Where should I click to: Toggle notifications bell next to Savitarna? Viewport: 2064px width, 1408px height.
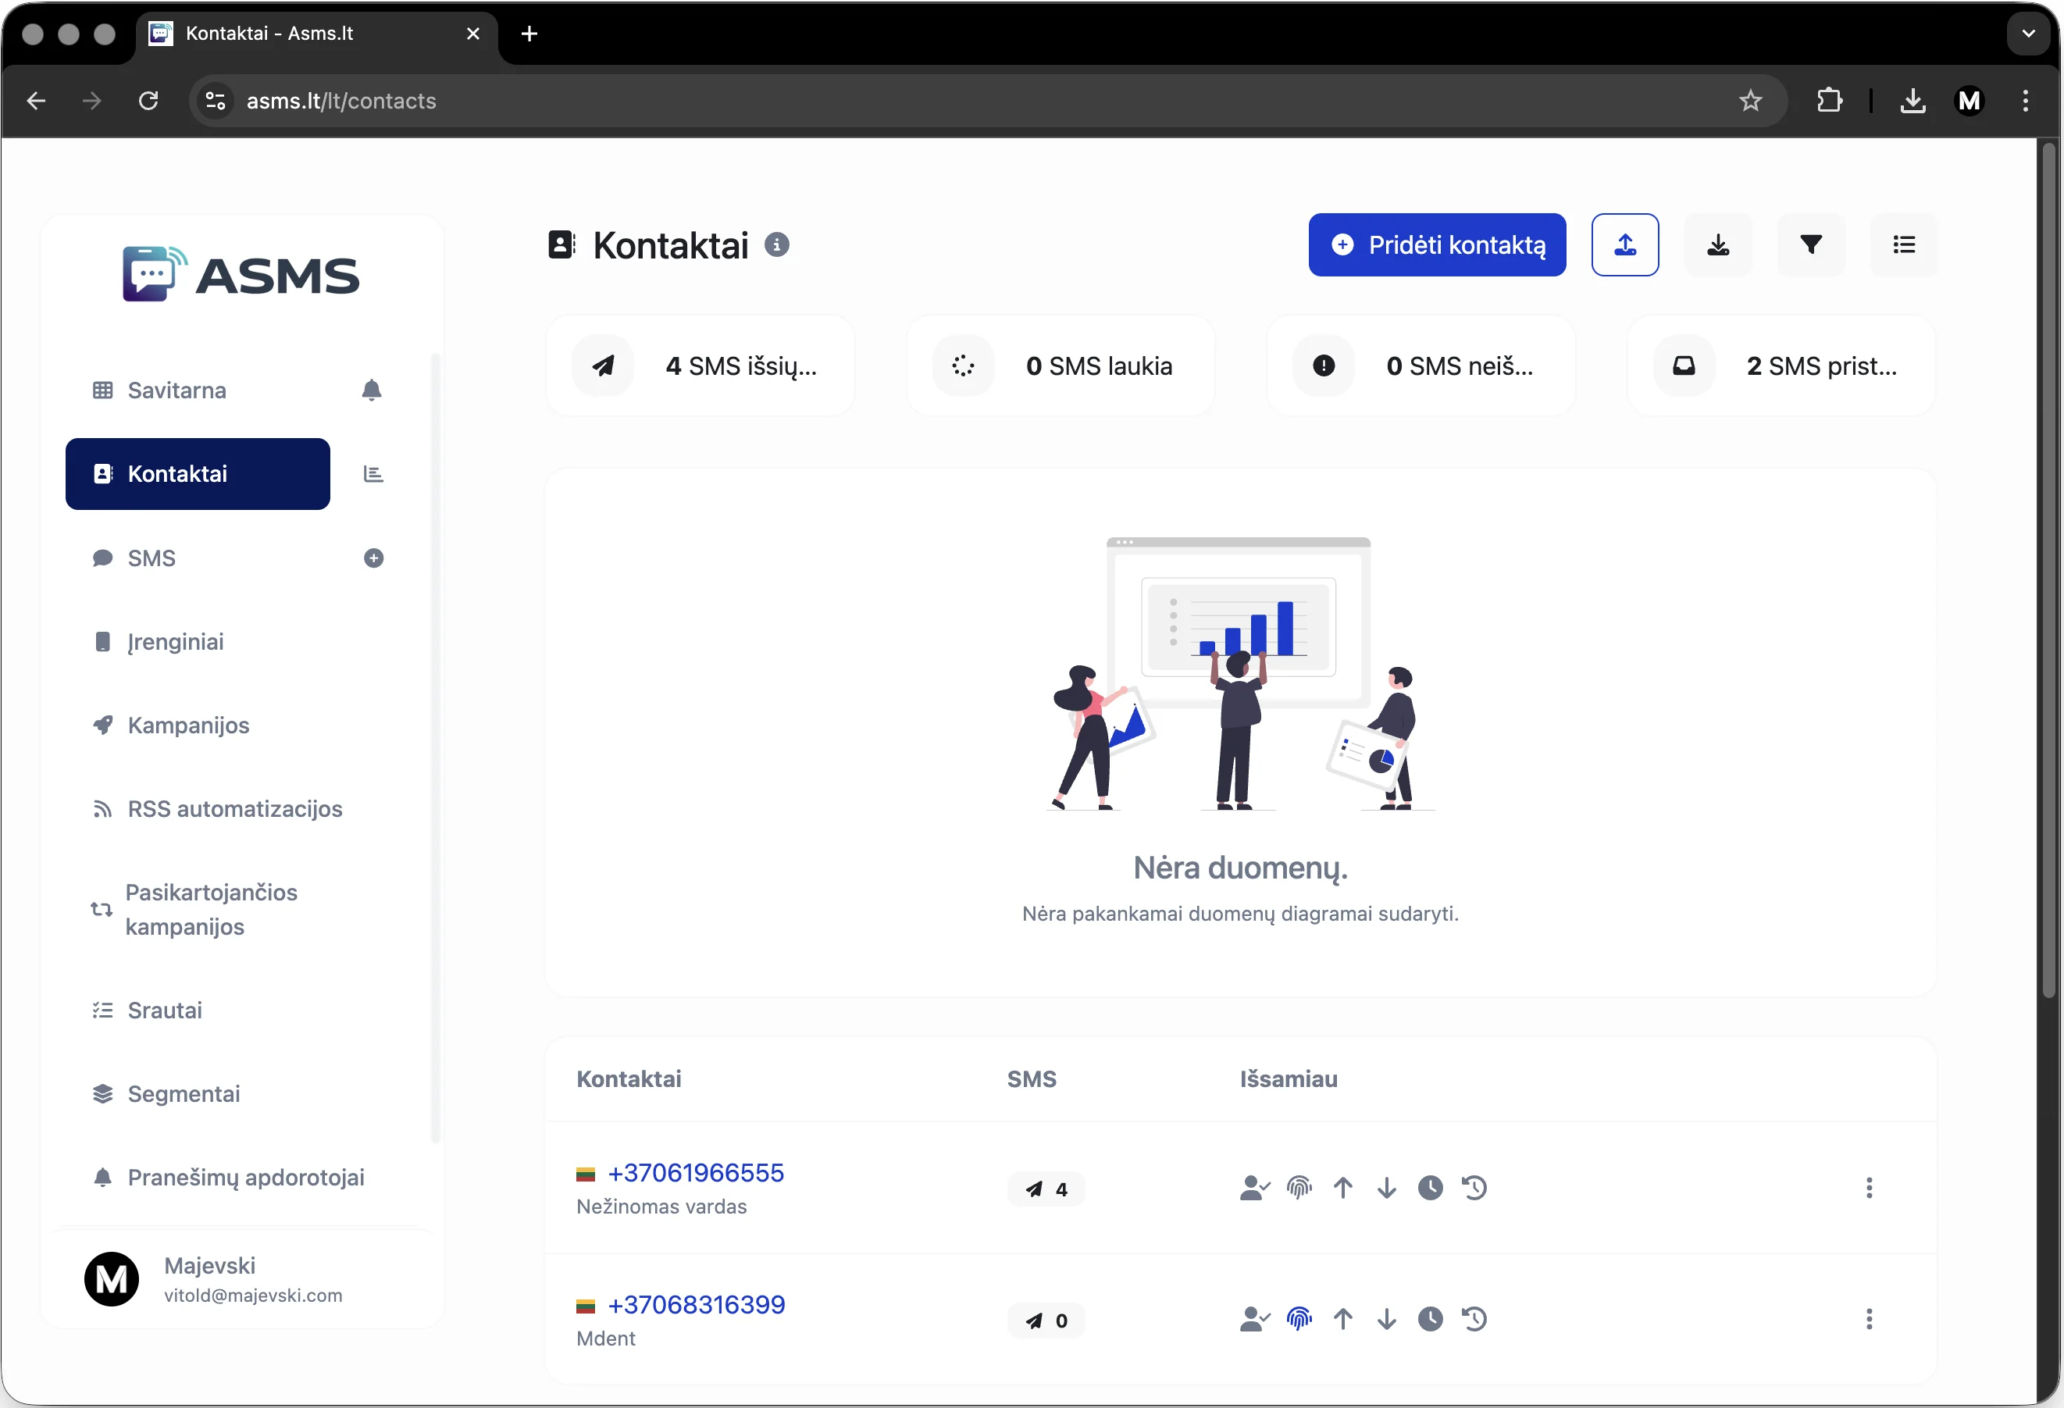[x=371, y=390]
